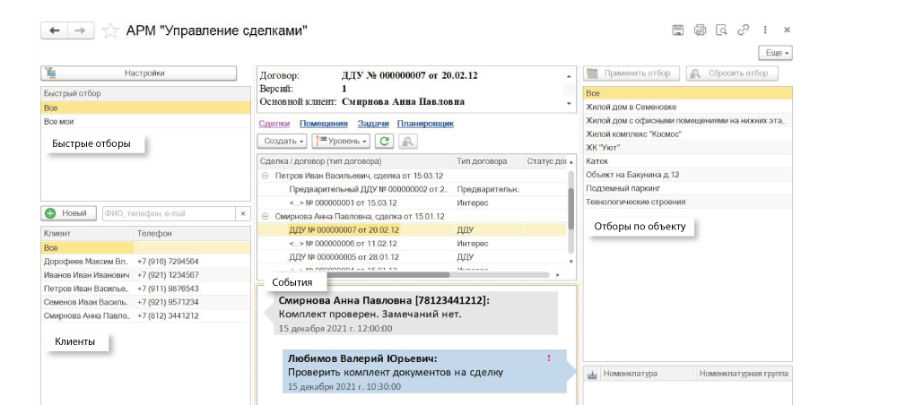Viewport: 897px width, 405px height.
Task: Click Новый to add a client
Action: (x=69, y=213)
